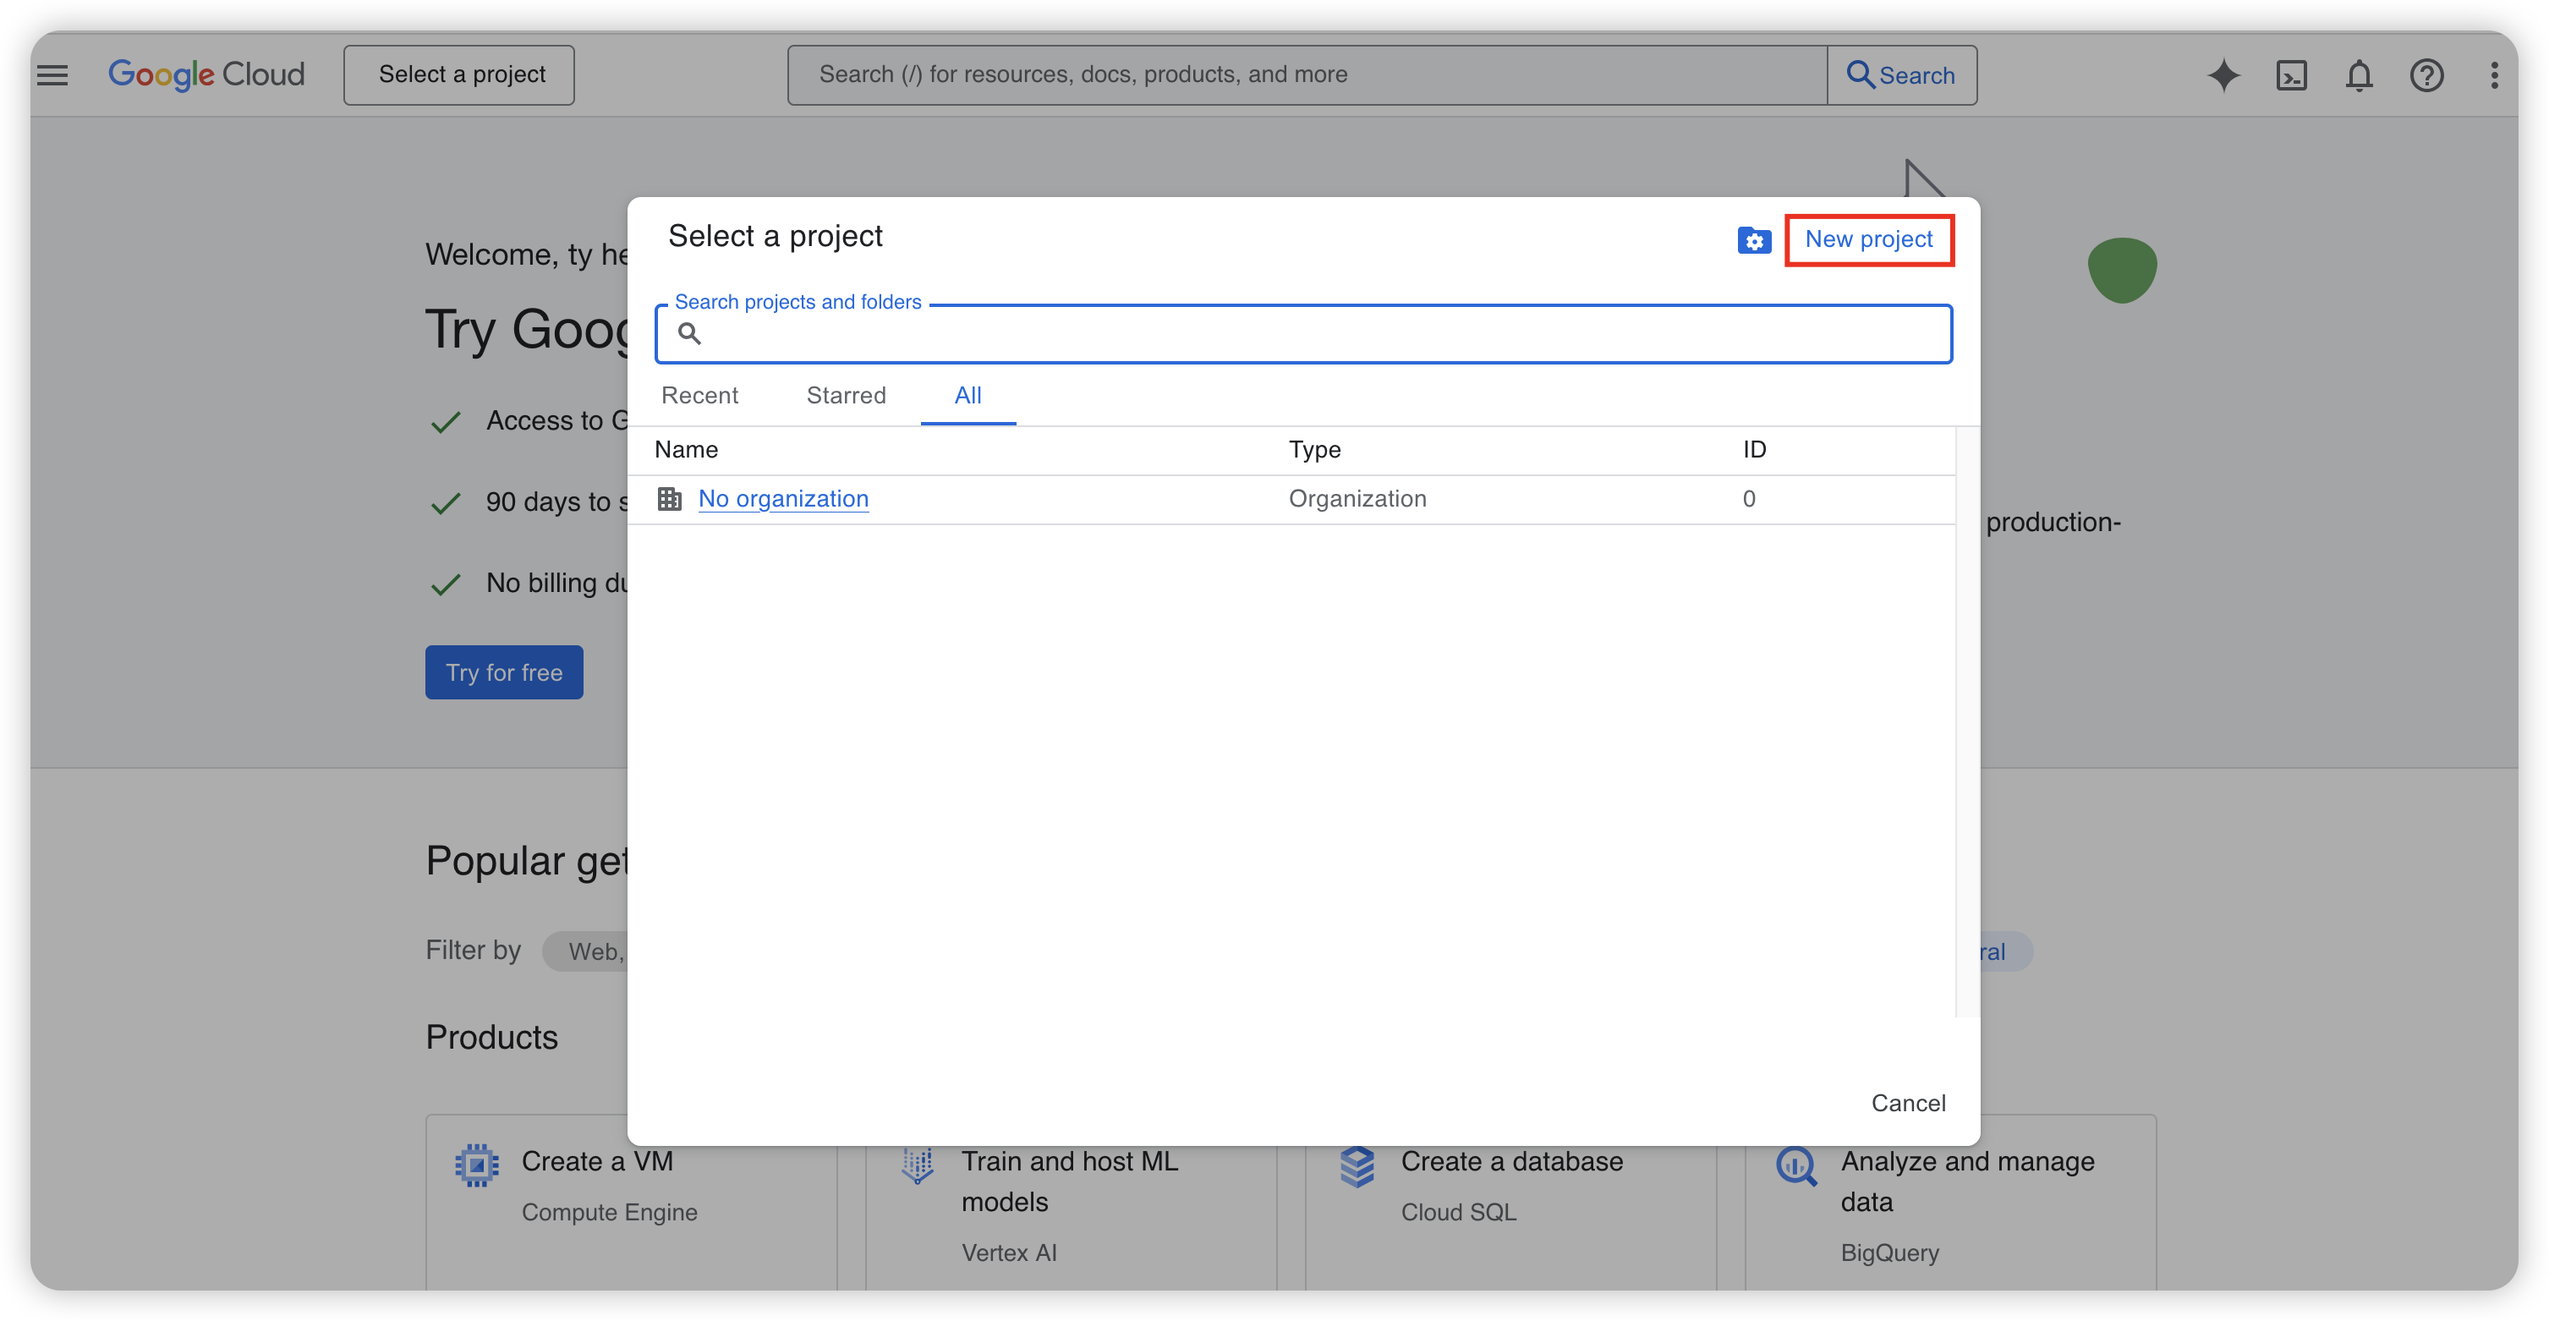Open the No organization link
Image resolution: width=2549 pixels, height=1321 pixels.
tap(782, 499)
